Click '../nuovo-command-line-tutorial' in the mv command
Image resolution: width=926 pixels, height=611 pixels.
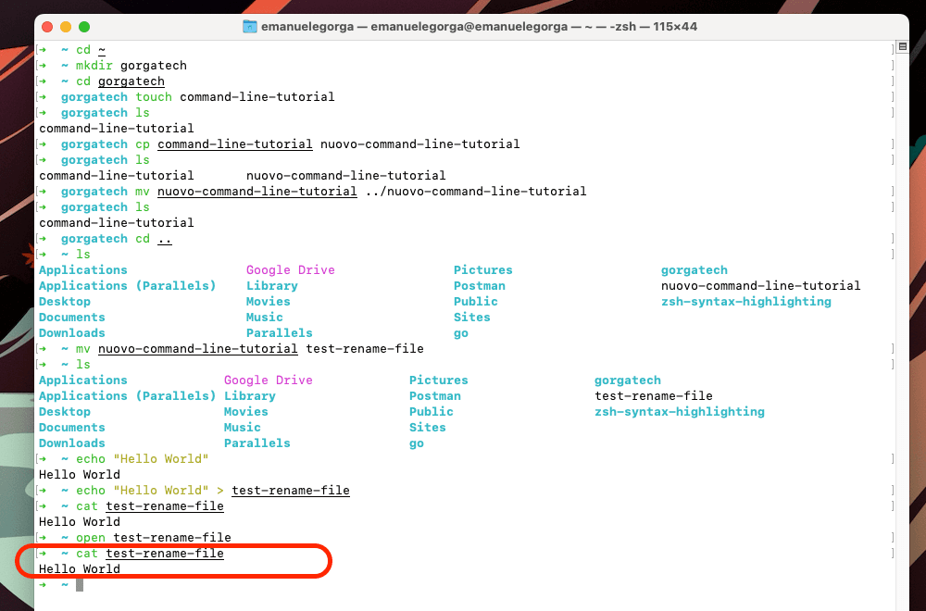coord(475,192)
